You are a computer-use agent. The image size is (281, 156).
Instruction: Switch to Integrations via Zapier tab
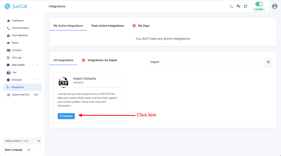(x=102, y=60)
